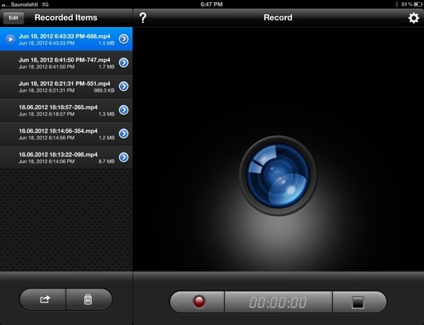
Task: Open details arrow for 18:14:56-354.mp4
Action: coord(123,133)
